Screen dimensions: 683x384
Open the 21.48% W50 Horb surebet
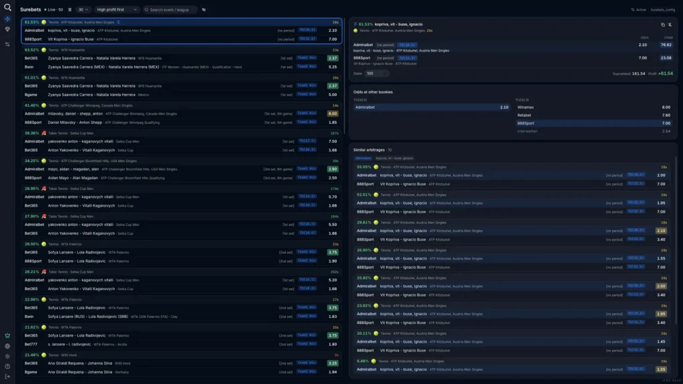click(x=181, y=363)
